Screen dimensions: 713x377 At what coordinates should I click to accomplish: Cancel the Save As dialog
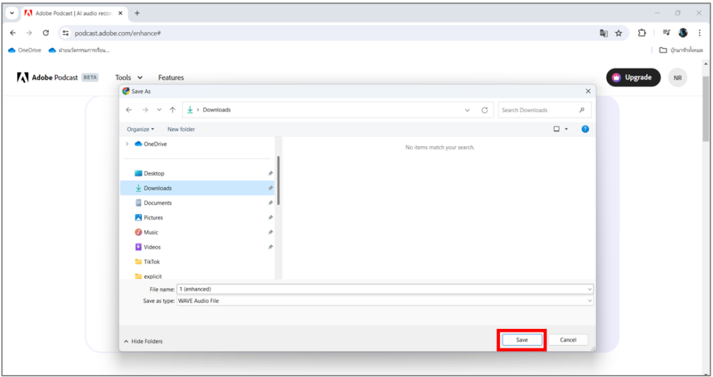567,339
